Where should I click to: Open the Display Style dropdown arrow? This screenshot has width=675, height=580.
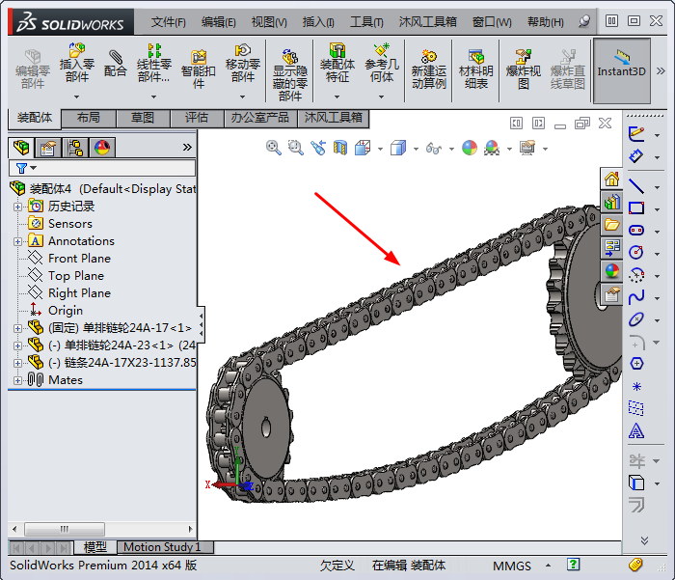click(x=416, y=149)
